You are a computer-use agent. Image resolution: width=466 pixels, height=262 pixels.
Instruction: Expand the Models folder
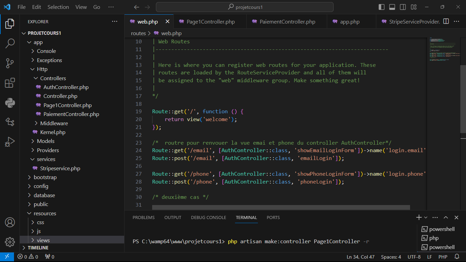point(72,141)
